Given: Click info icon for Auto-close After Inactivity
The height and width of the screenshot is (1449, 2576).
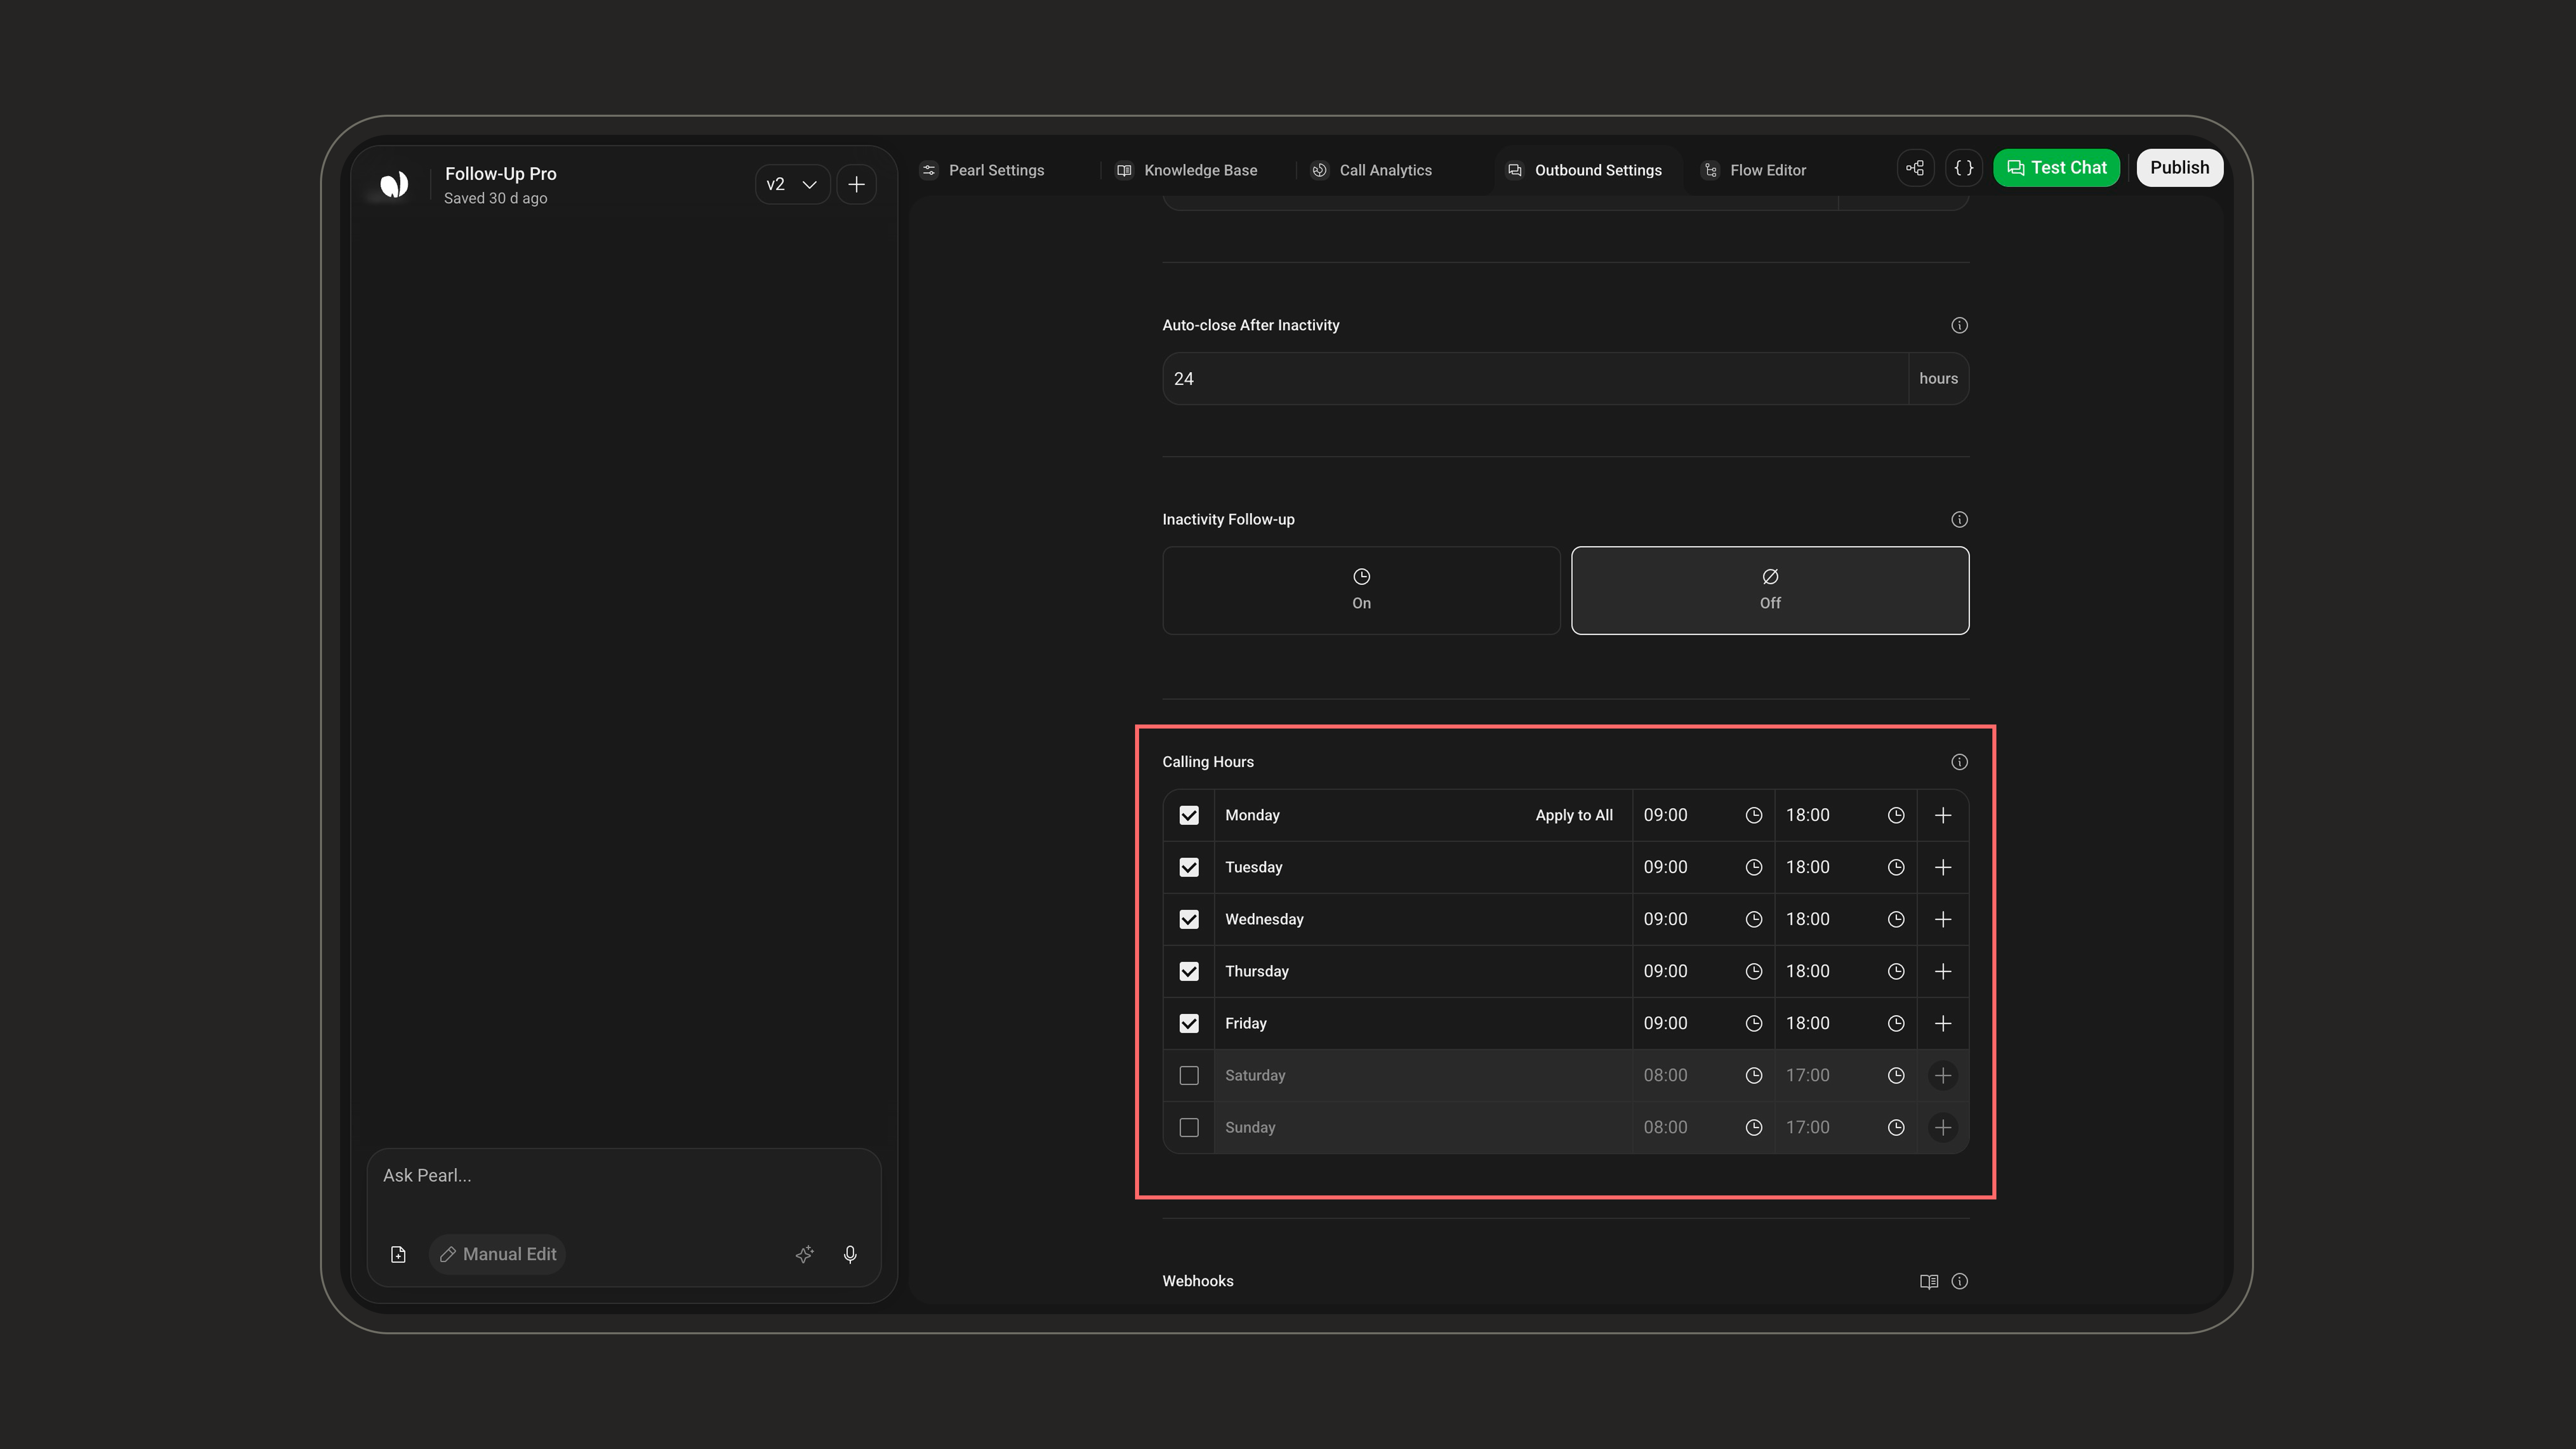Looking at the screenshot, I should pos(1959,325).
